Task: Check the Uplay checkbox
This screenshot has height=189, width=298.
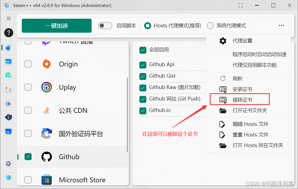Action: coord(28,87)
